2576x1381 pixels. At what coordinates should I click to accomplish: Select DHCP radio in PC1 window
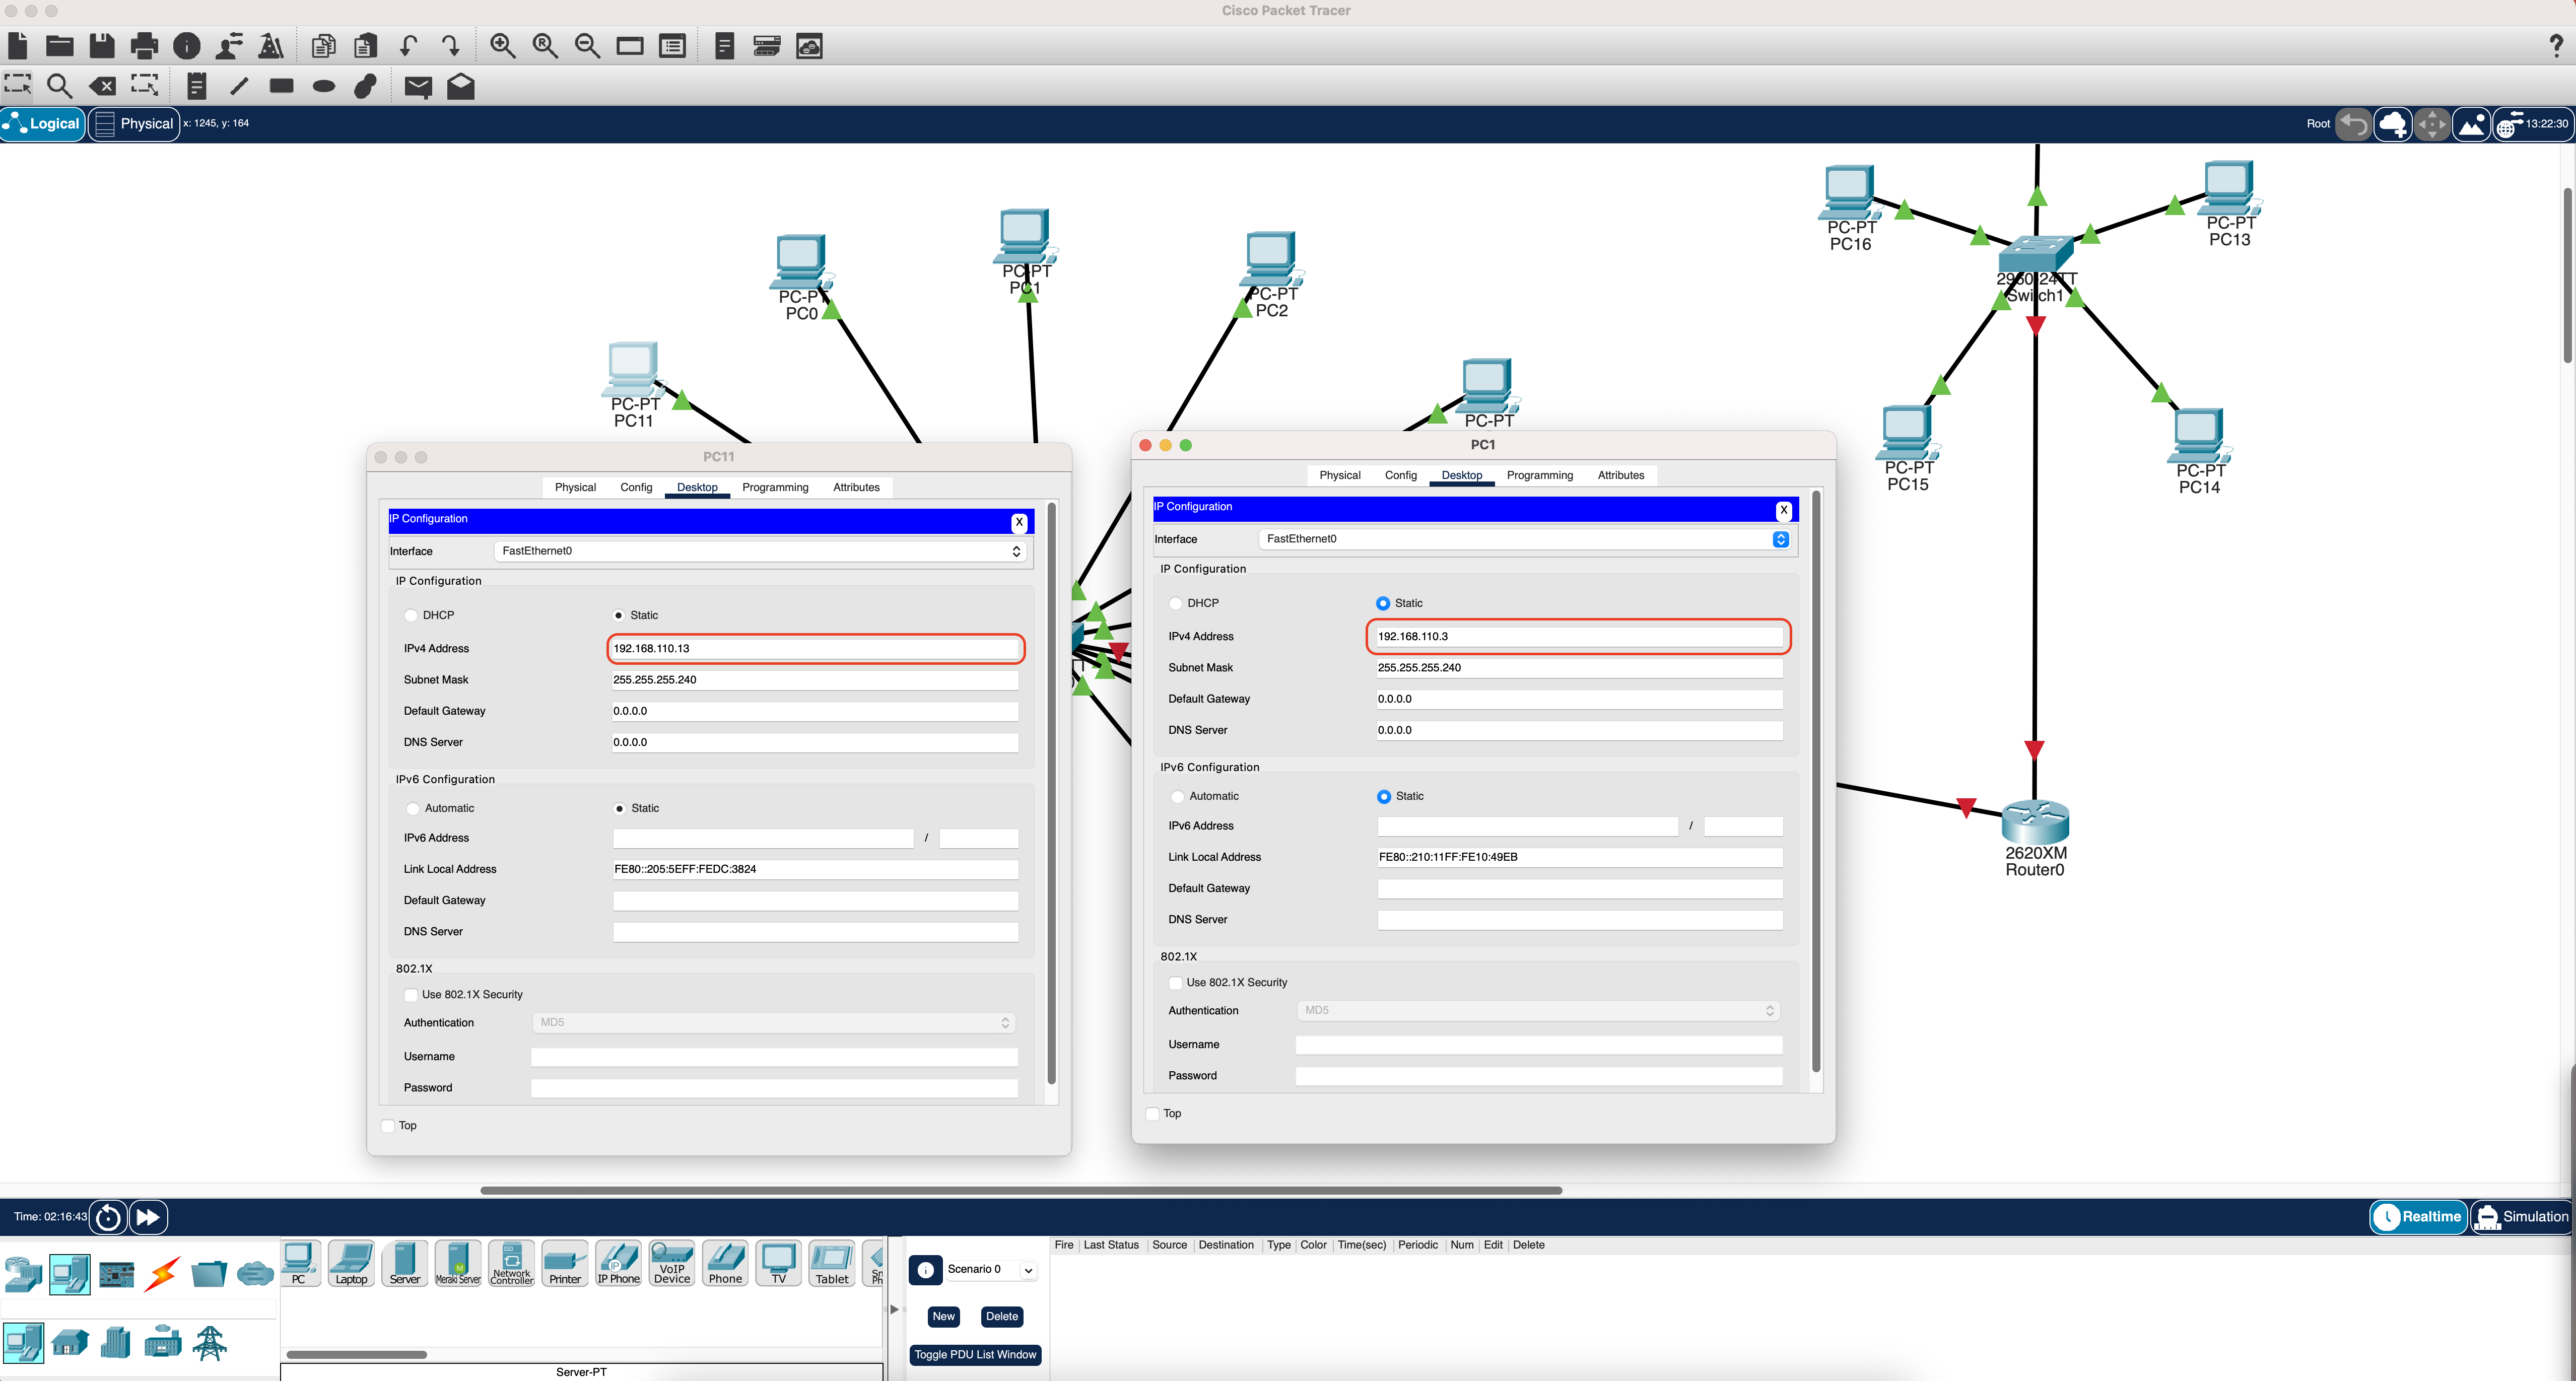(1176, 603)
